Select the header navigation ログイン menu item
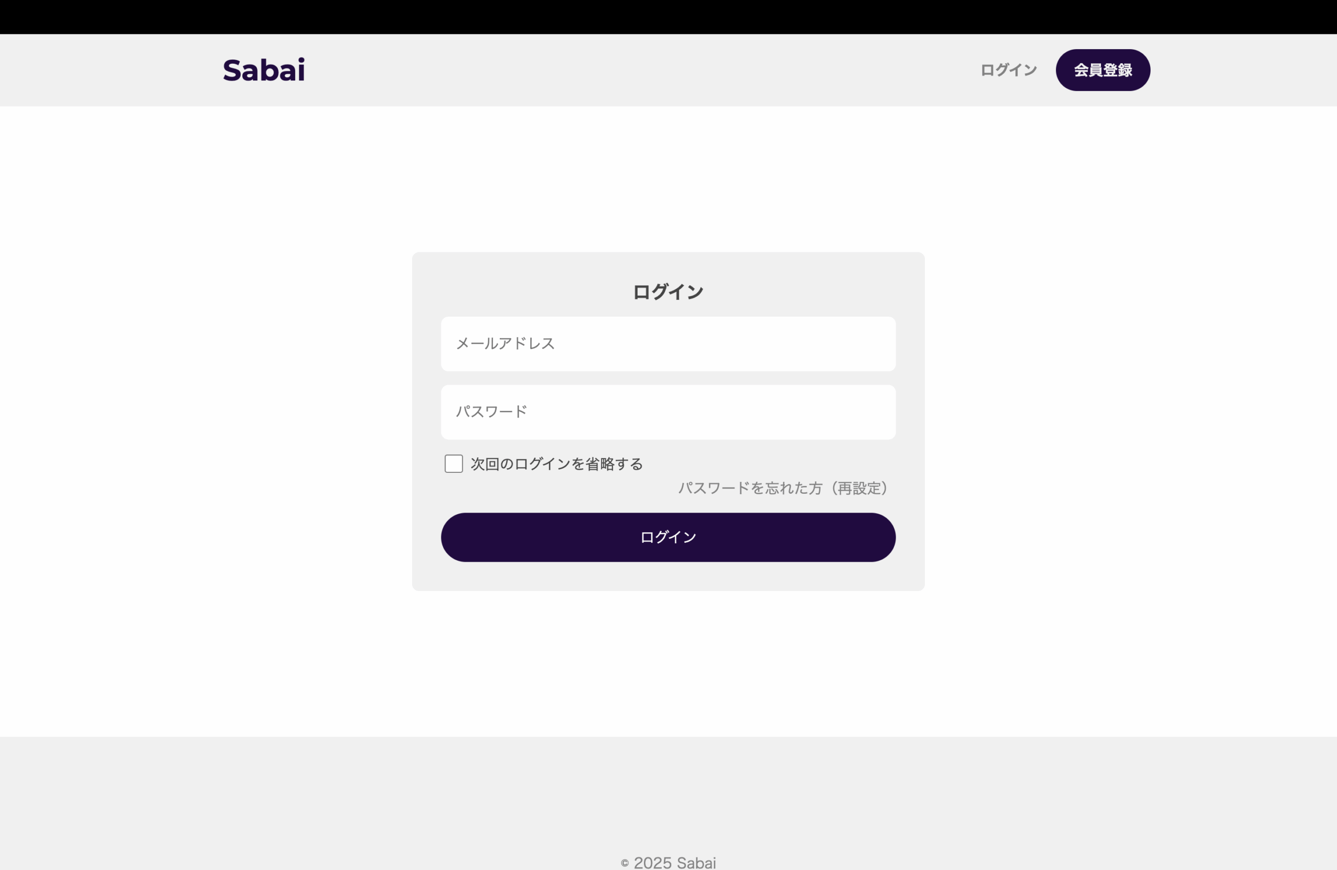The image size is (1337, 870). coord(1008,70)
